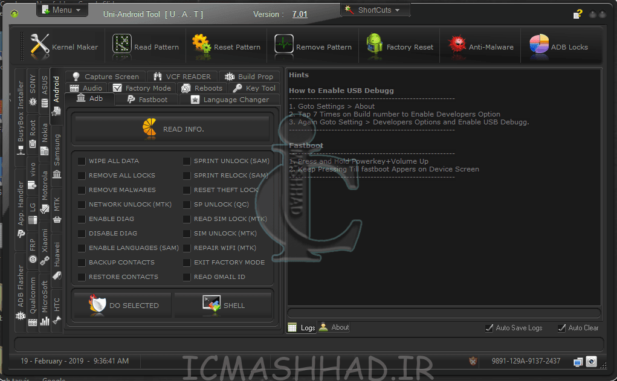This screenshot has width=617, height=381.
Task: Open the Reboots tab
Action: pos(202,88)
